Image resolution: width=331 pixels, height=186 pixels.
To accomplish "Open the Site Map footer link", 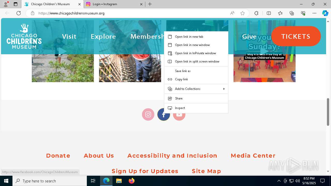I will coord(206,171).
